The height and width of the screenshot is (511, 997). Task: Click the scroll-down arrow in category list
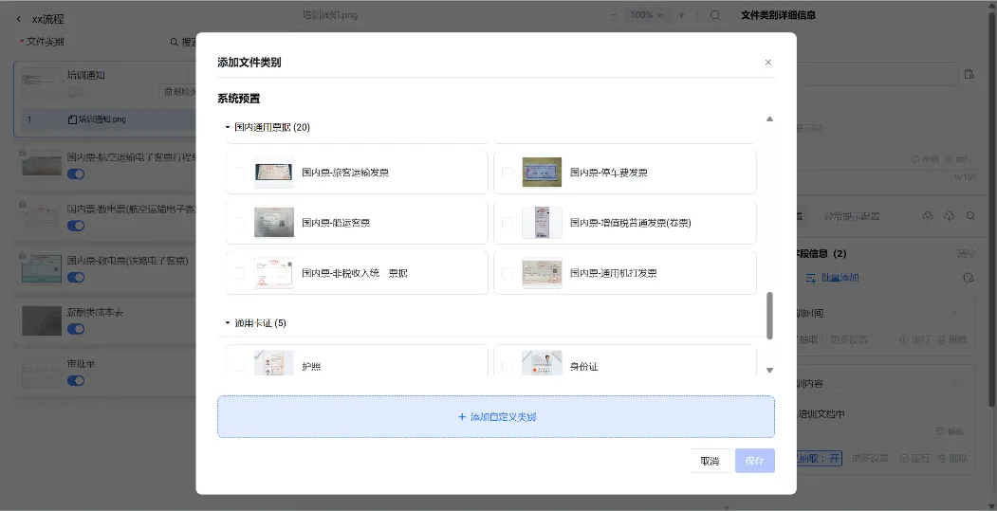769,370
